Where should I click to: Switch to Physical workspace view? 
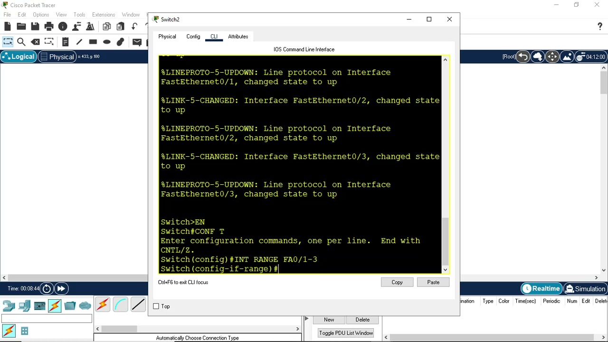pyautogui.click(x=57, y=57)
